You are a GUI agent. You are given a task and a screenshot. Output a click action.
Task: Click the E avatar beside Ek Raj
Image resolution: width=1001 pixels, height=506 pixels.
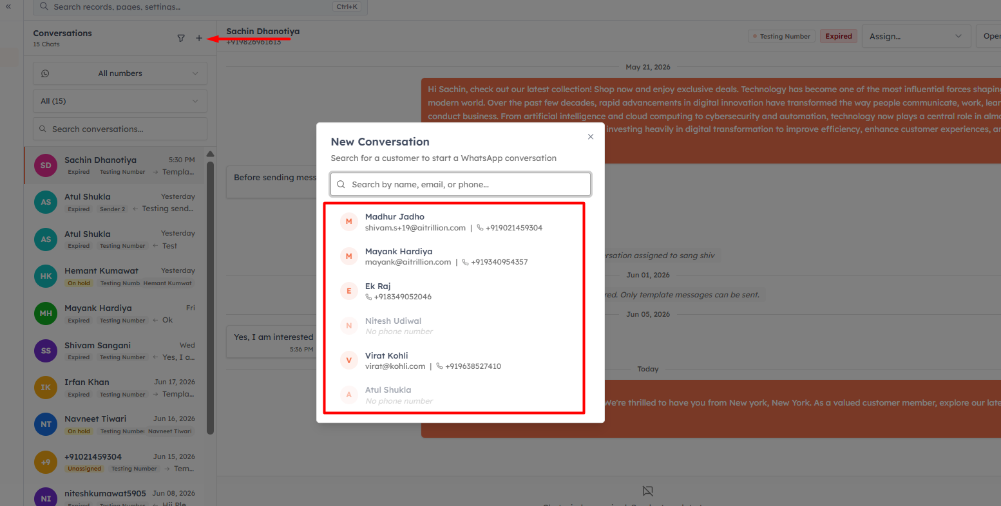pyautogui.click(x=349, y=291)
